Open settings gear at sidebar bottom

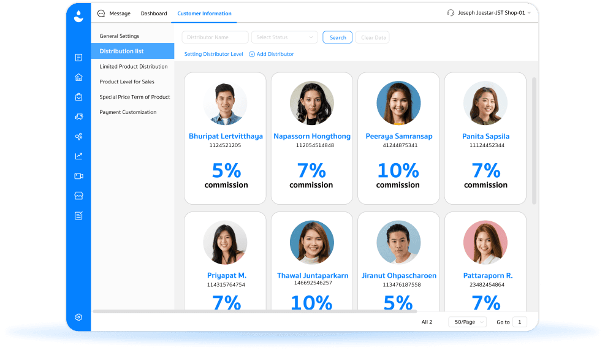78,317
